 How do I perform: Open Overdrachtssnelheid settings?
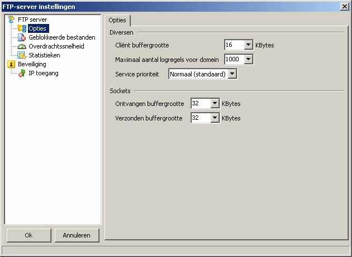pyautogui.click(x=56, y=46)
